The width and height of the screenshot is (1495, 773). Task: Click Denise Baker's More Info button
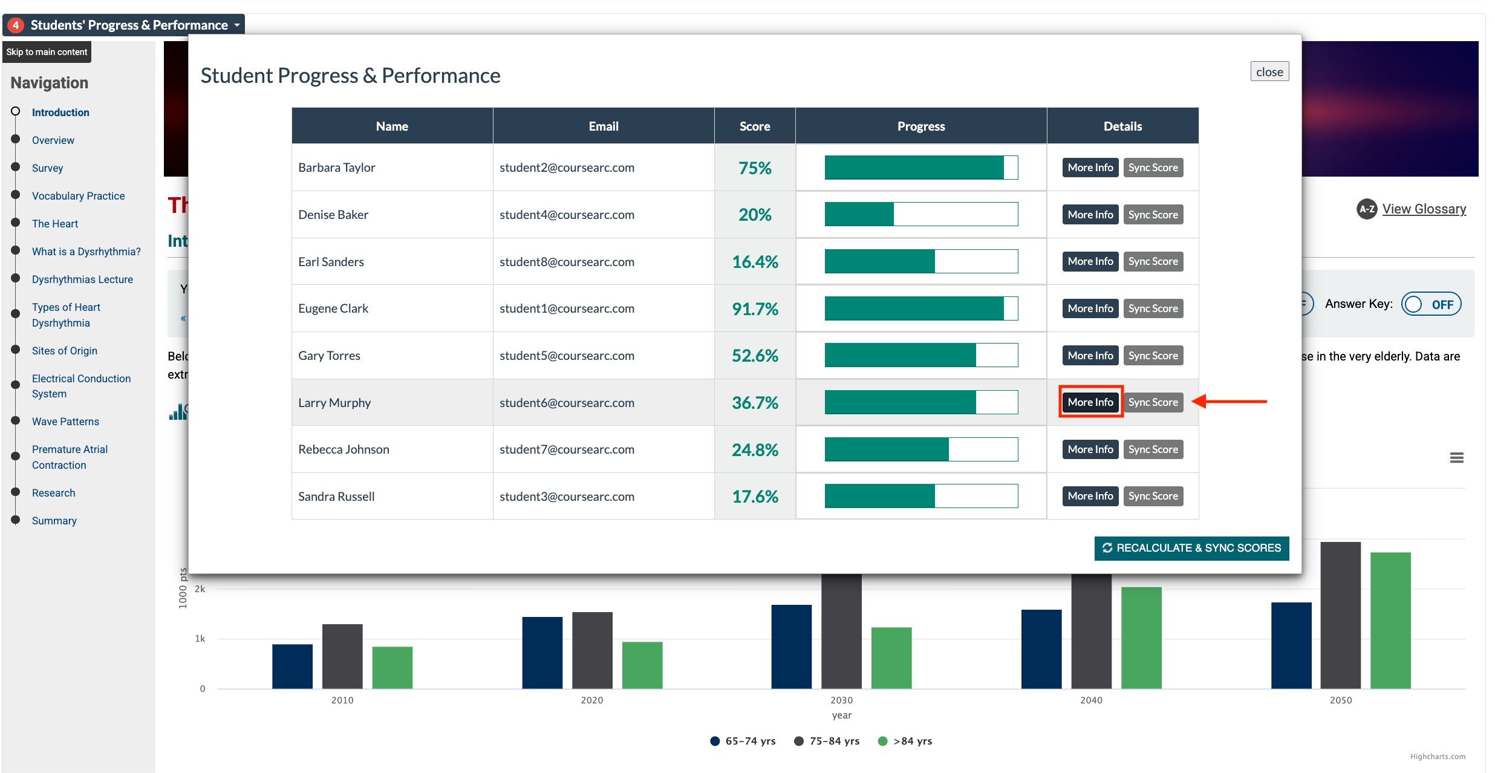click(x=1090, y=215)
